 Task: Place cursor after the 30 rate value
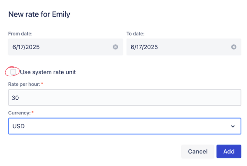coord(19,98)
